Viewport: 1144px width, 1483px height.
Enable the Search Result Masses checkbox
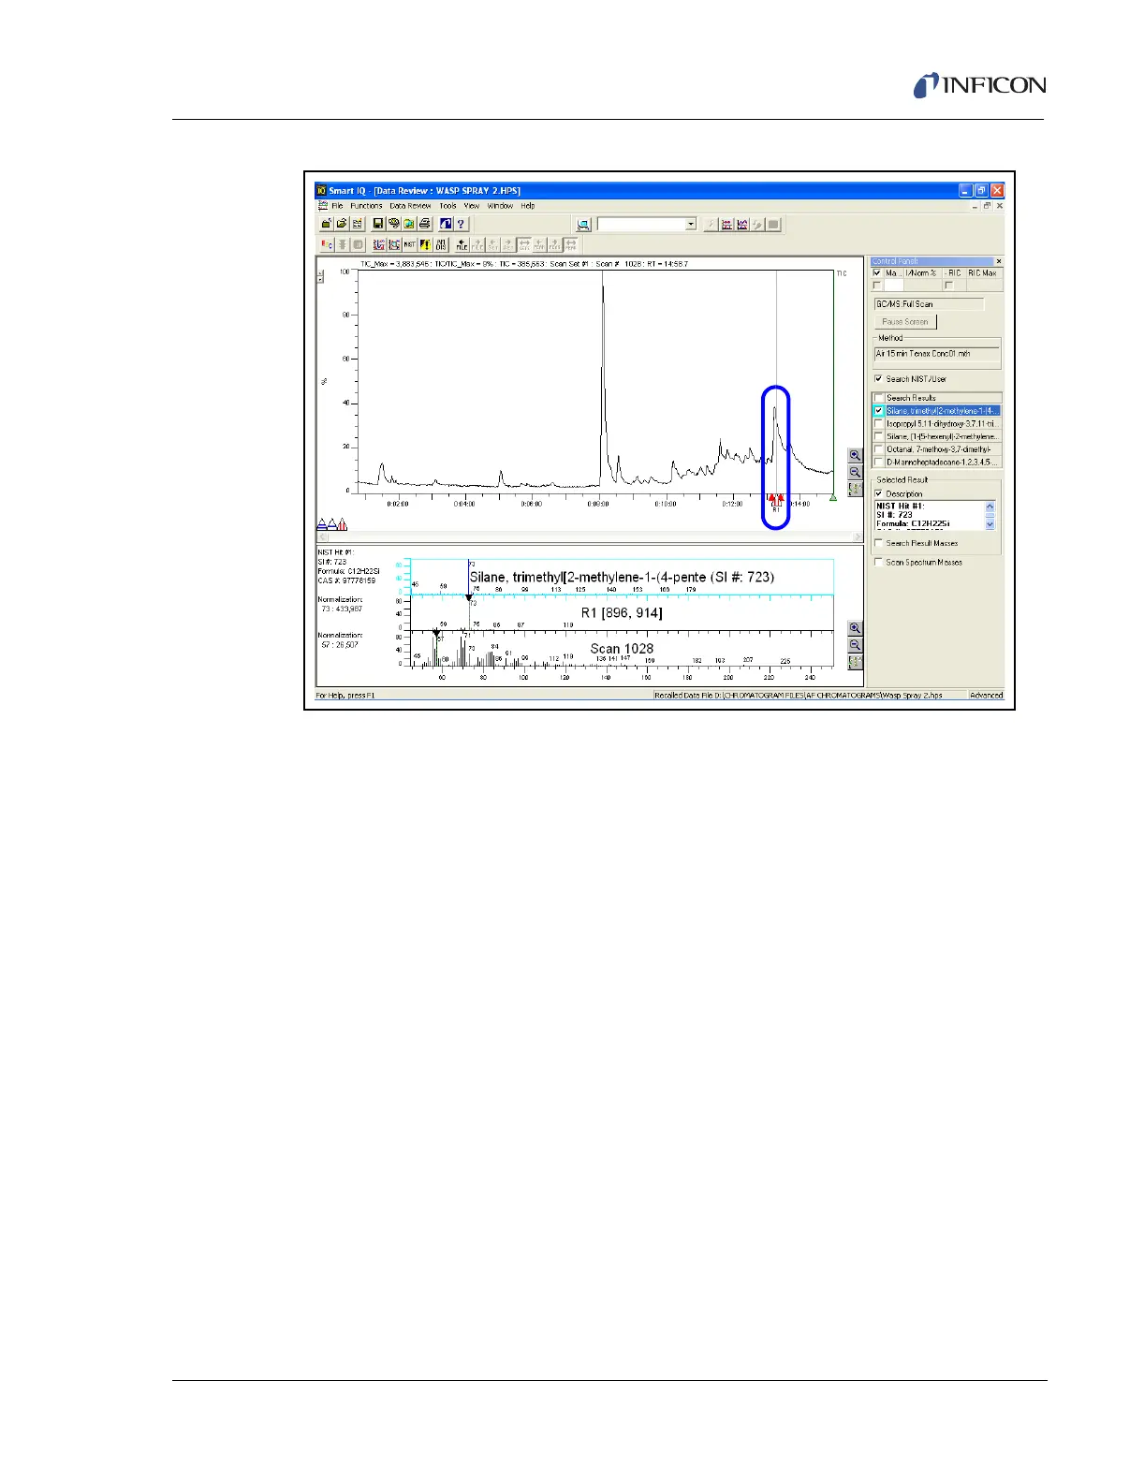pyautogui.click(x=878, y=543)
